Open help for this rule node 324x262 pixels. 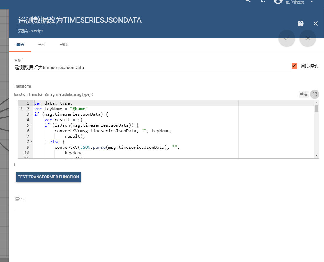[301, 23]
